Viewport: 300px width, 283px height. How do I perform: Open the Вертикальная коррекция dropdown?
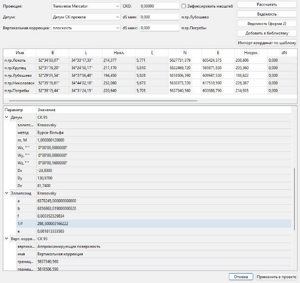coord(85,28)
